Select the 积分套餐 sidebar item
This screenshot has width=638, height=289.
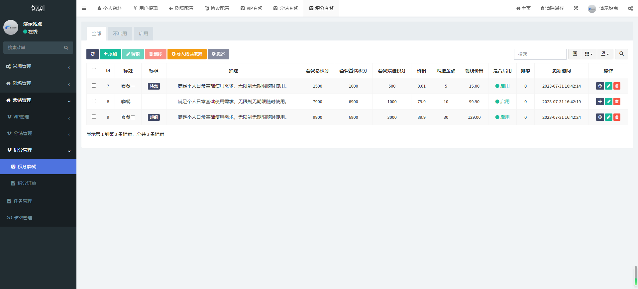(x=38, y=167)
